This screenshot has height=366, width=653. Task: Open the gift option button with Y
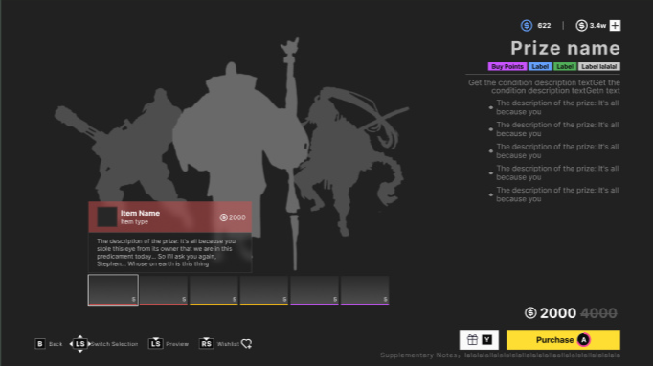tap(479, 340)
